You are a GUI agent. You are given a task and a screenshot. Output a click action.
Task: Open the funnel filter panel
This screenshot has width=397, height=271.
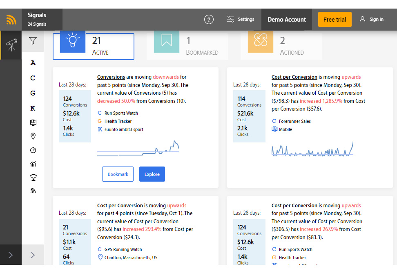pos(33,41)
